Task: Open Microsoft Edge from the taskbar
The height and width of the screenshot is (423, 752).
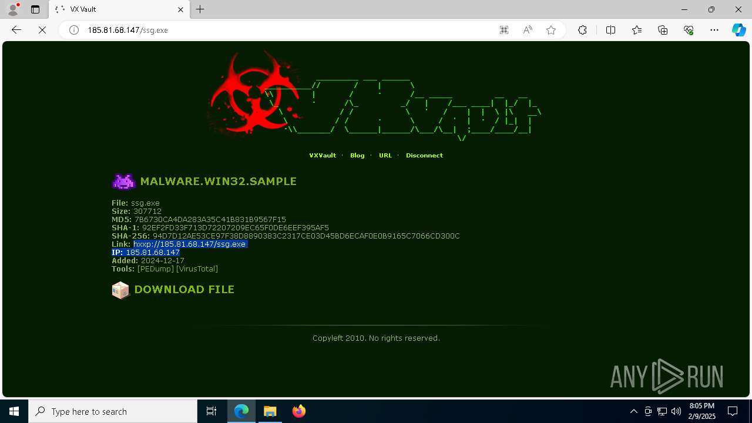Action: click(x=241, y=411)
